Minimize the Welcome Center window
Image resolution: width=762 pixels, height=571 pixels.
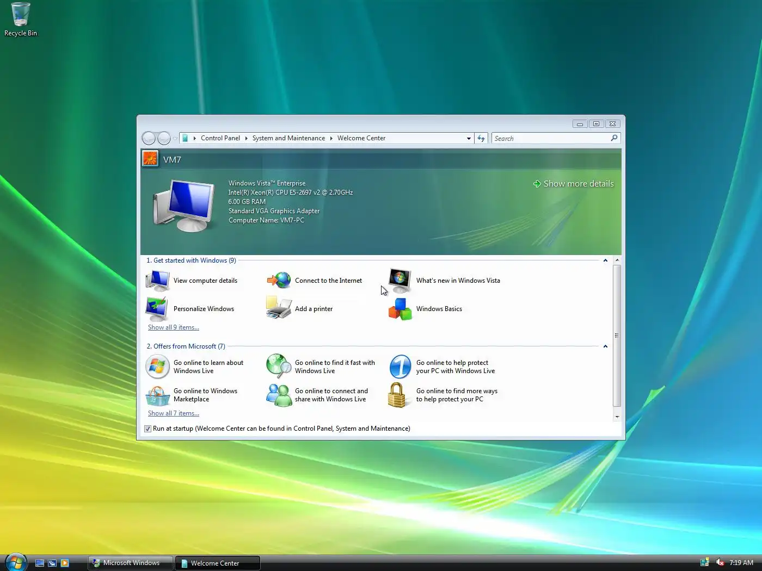click(x=580, y=124)
